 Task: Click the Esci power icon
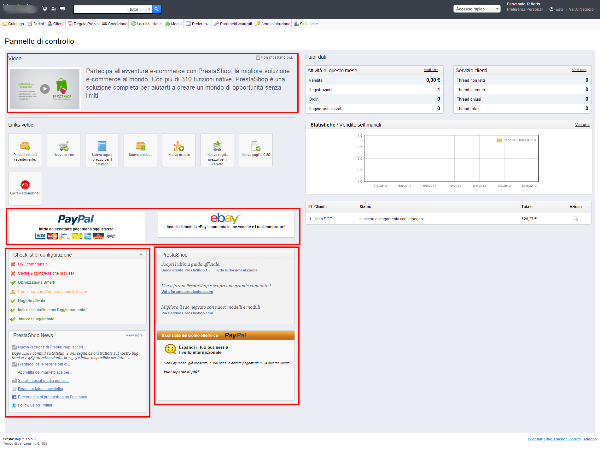551,9
